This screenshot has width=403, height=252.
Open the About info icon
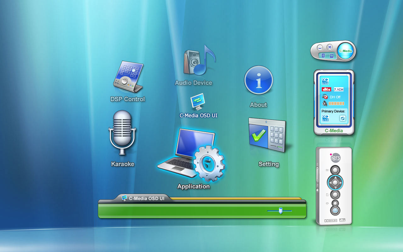tap(258, 80)
